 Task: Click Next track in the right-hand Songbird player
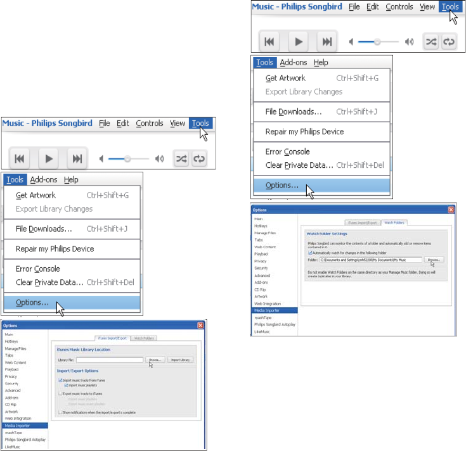(327, 42)
